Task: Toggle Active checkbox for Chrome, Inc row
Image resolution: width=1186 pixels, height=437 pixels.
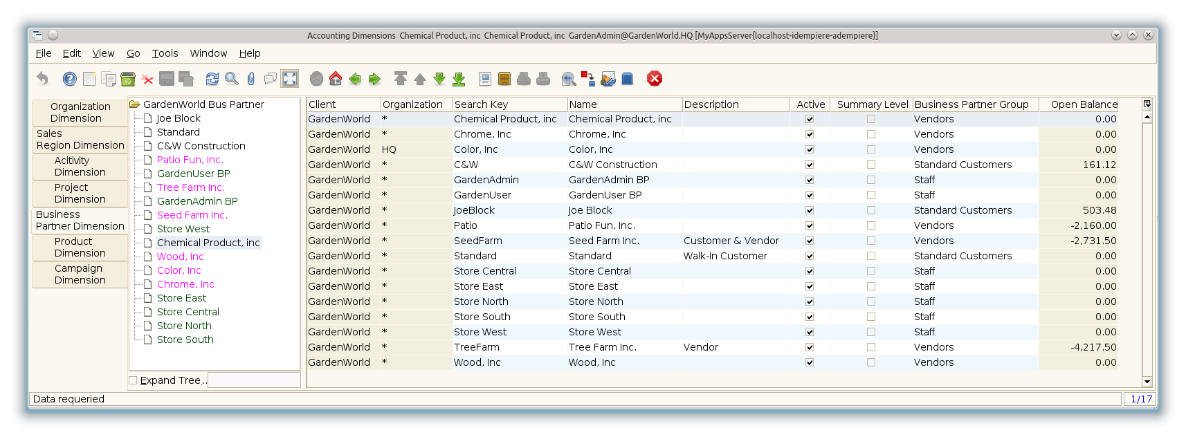Action: click(x=810, y=134)
